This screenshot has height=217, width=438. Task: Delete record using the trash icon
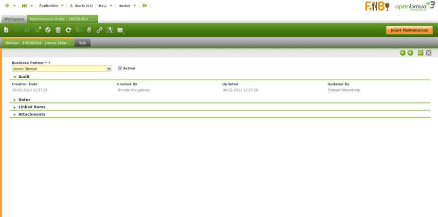click(58, 30)
